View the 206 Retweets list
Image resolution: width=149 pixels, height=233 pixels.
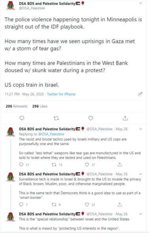pyautogui.click(x=17, y=106)
